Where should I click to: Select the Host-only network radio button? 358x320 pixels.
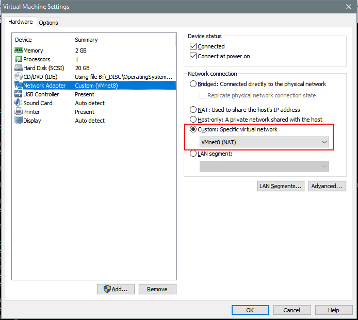tap(193, 119)
